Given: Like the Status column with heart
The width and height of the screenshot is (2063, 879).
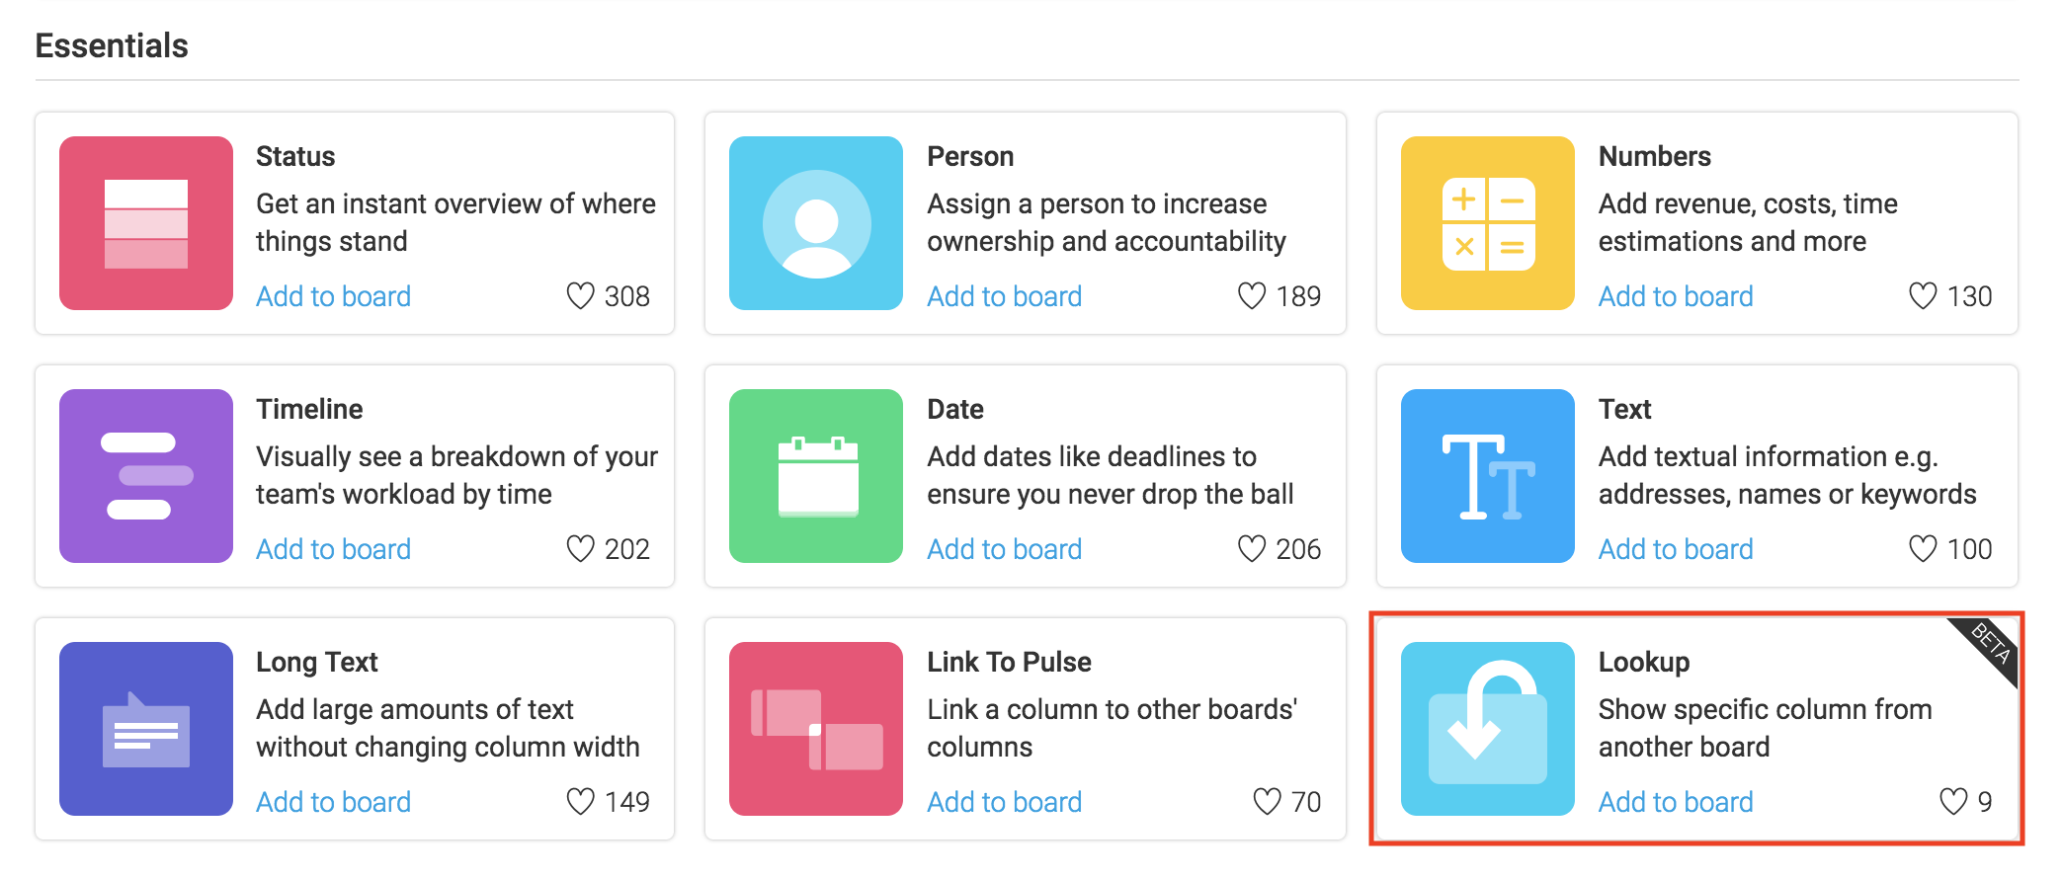Looking at the screenshot, I should [580, 295].
